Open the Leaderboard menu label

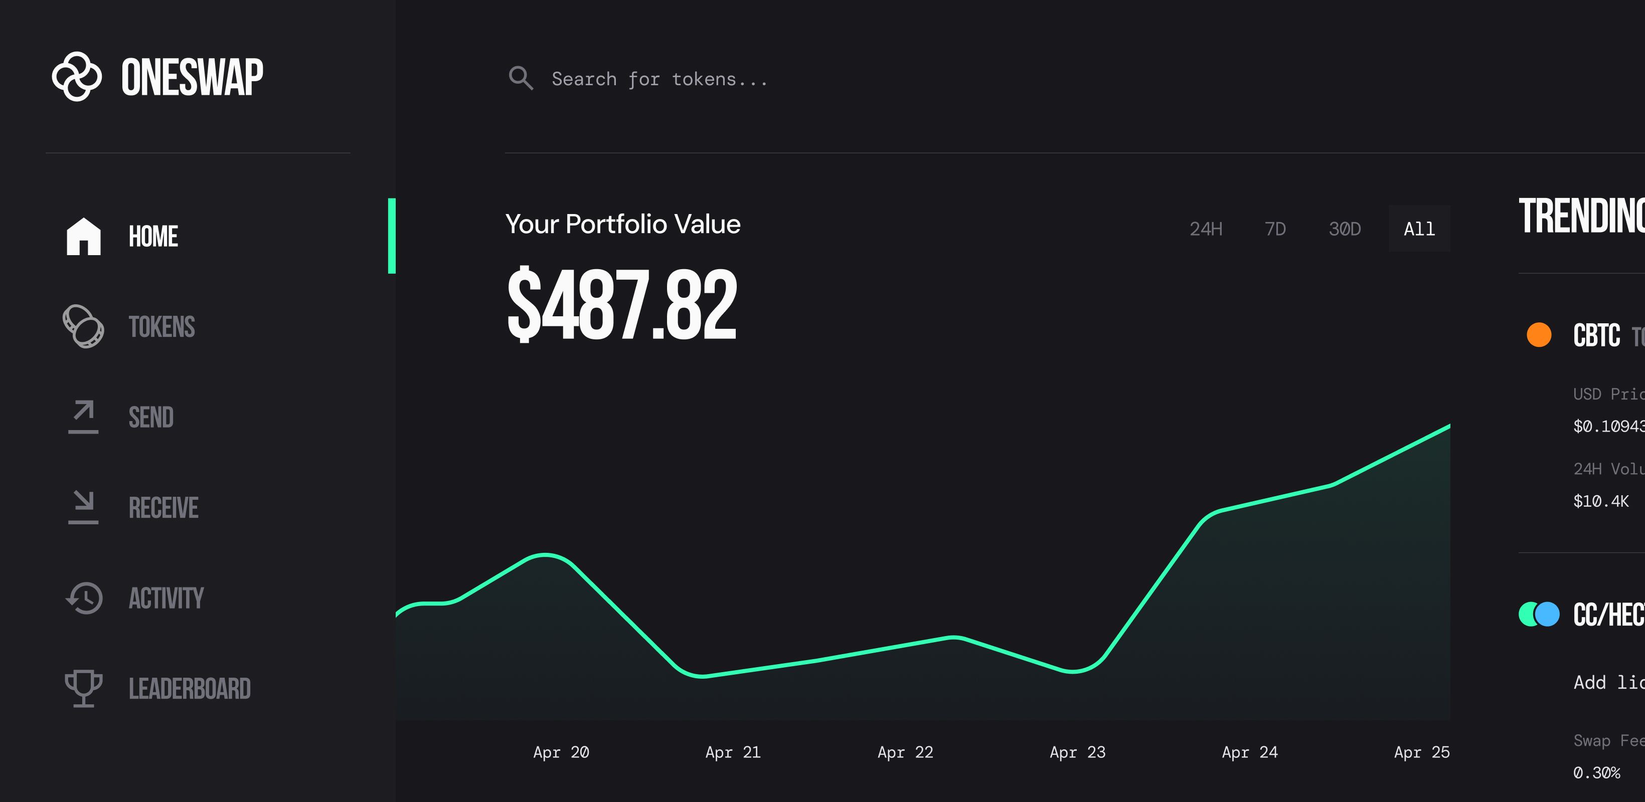190,688
